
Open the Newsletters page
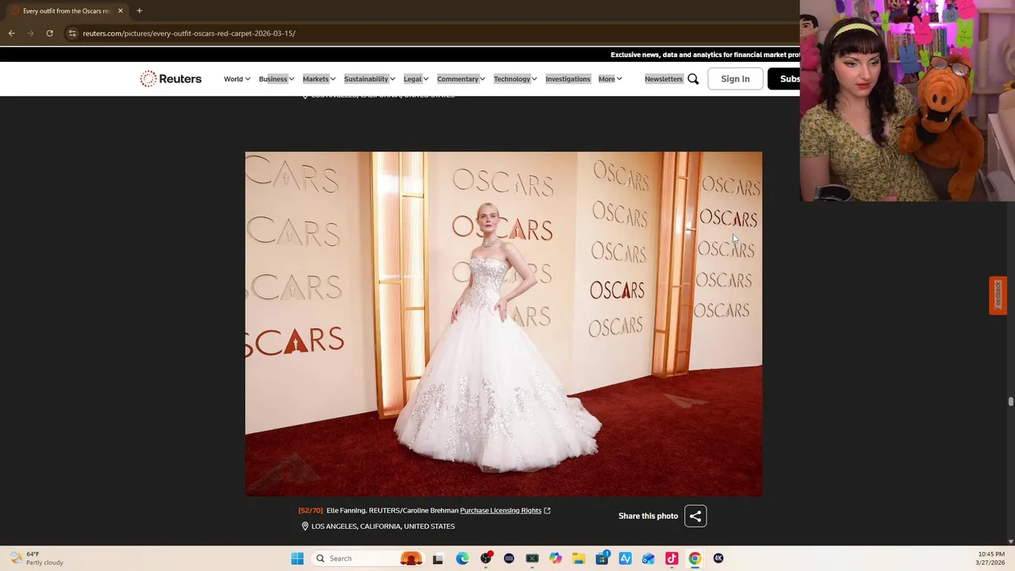tap(664, 79)
